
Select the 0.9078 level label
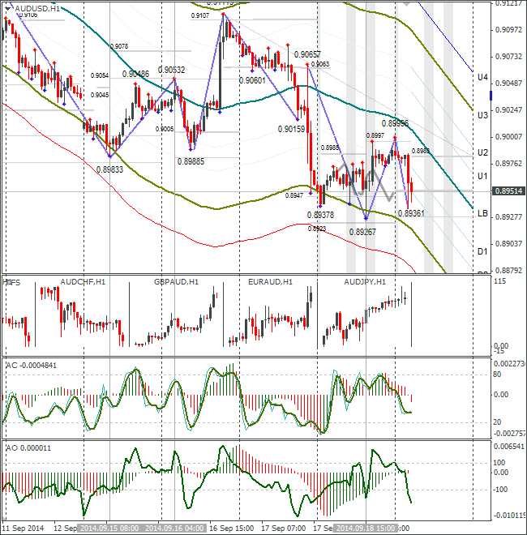119,46
